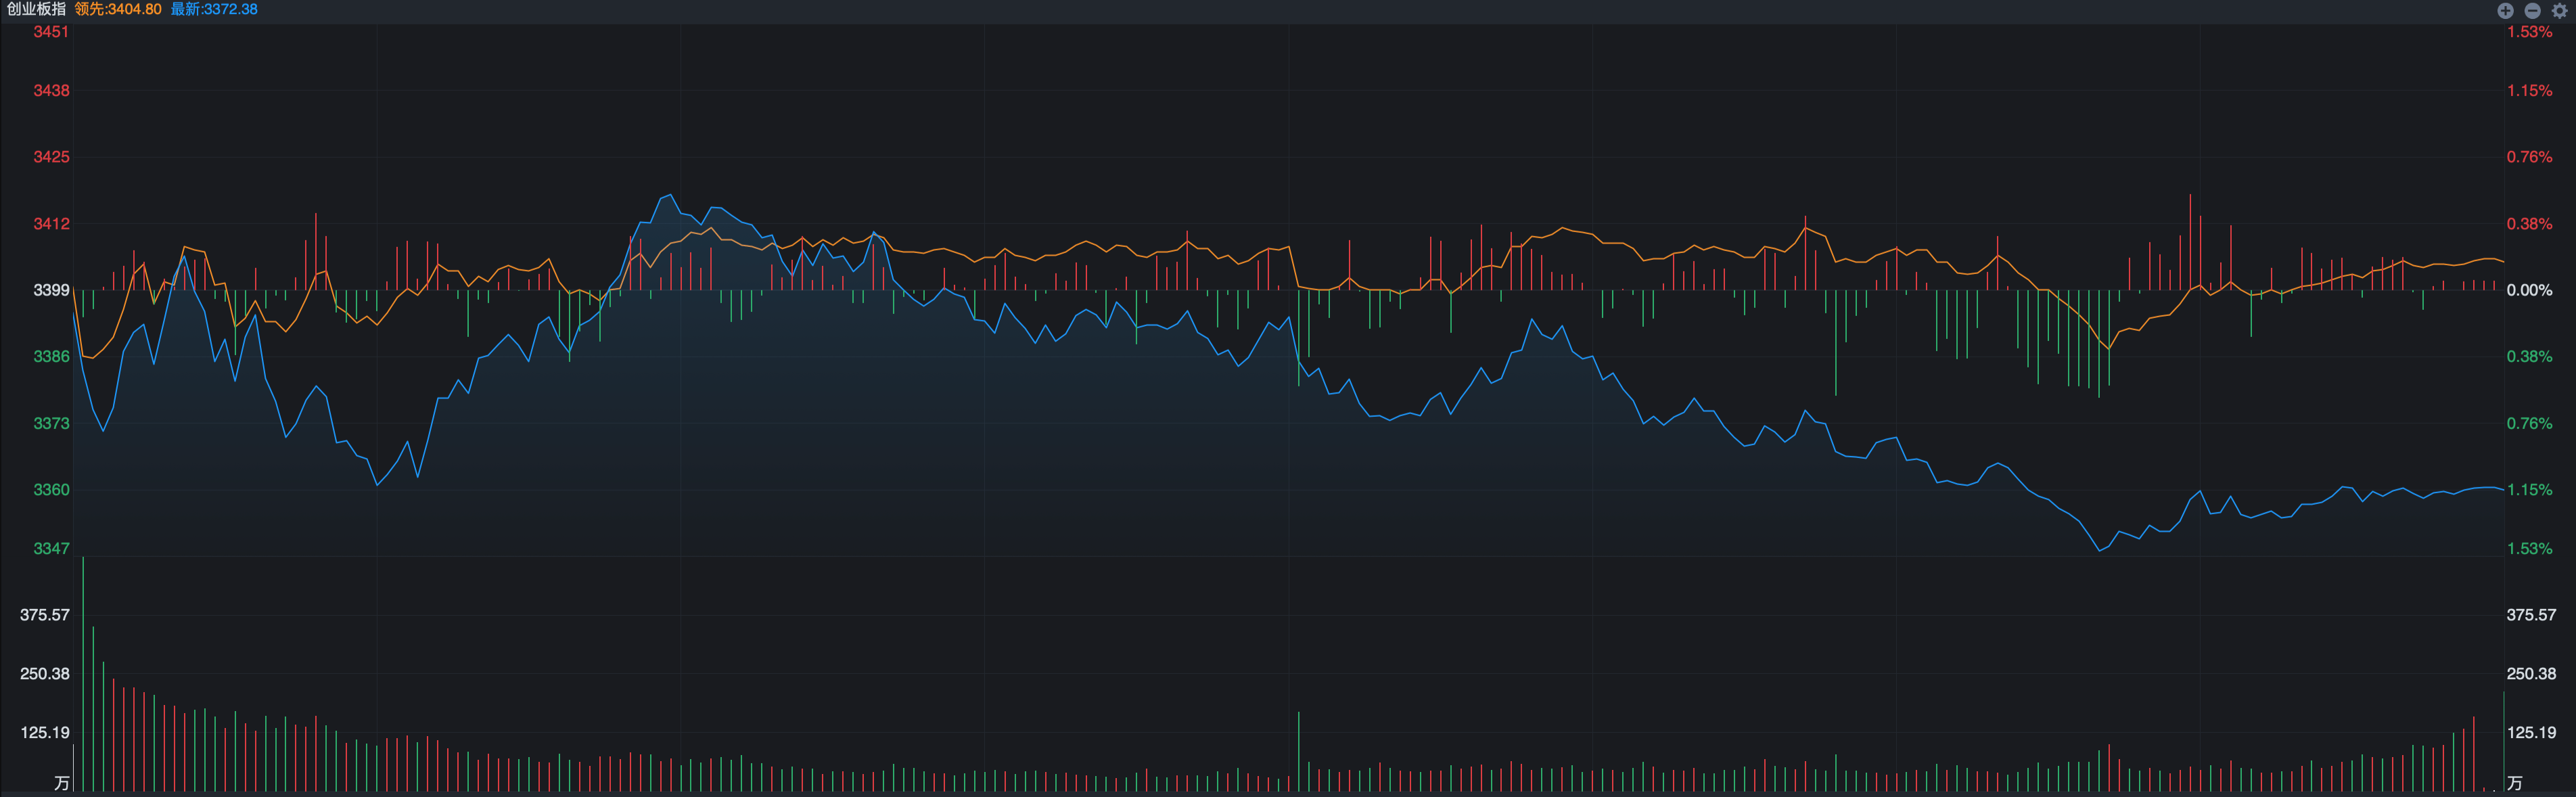Zoom out the chart with minus icon
The height and width of the screenshot is (797, 2576).
tap(2532, 10)
